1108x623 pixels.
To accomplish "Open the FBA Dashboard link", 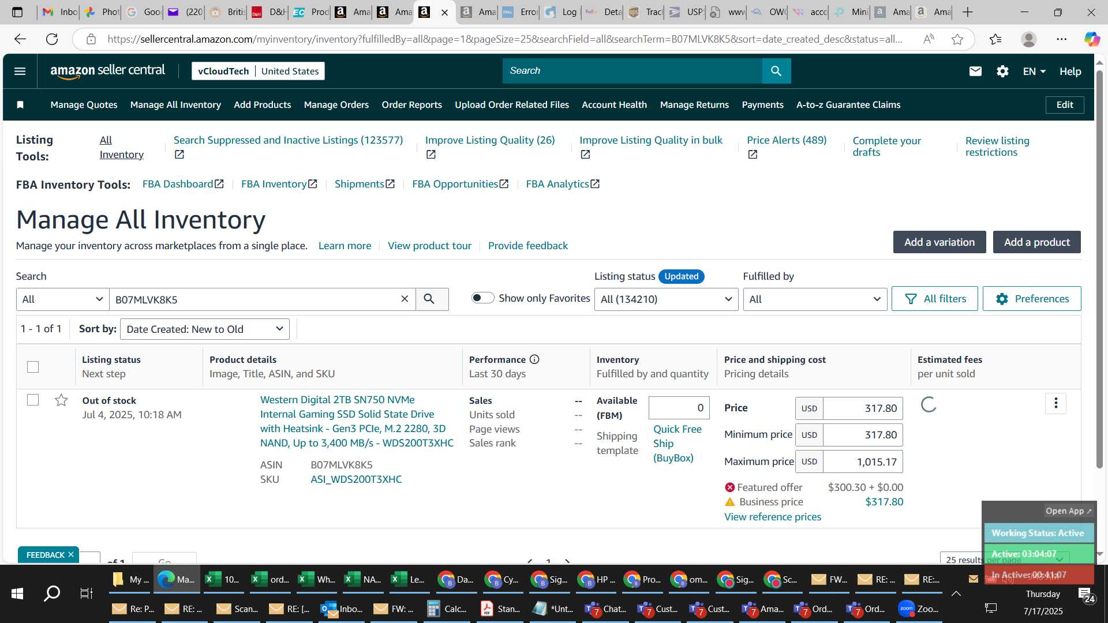I will point(183,183).
